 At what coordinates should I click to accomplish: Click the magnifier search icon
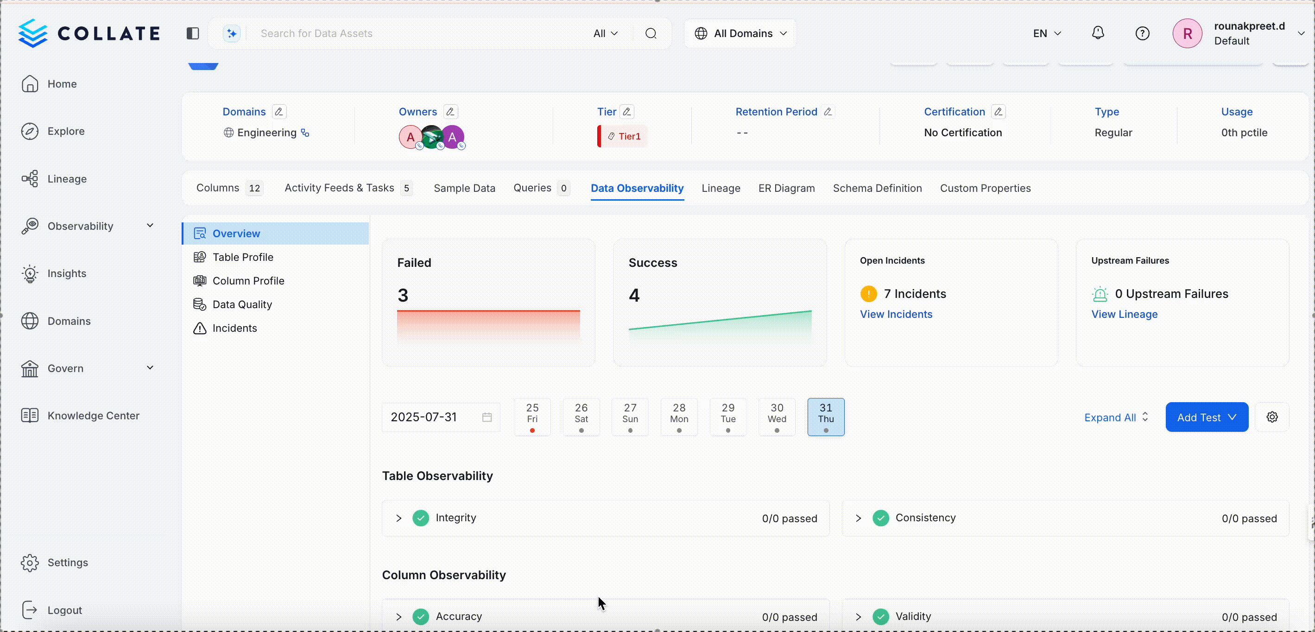[651, 34]
